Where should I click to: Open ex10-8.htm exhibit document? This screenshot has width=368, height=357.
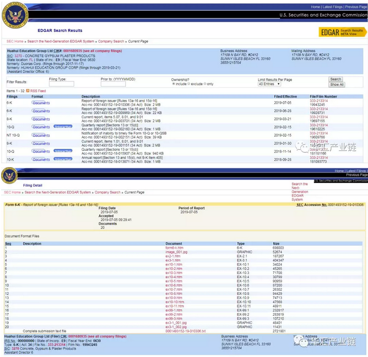(x=173, y=294)
